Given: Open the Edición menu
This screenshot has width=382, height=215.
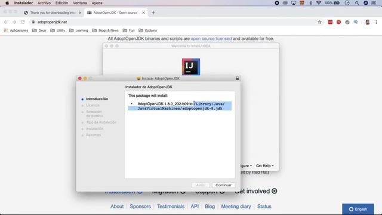Looking at the screenshot, I should click(x=61, y=3).
